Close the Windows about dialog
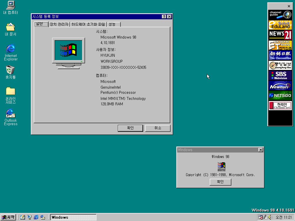The height and width of the screenshot is (221, 295). [260, 150]
